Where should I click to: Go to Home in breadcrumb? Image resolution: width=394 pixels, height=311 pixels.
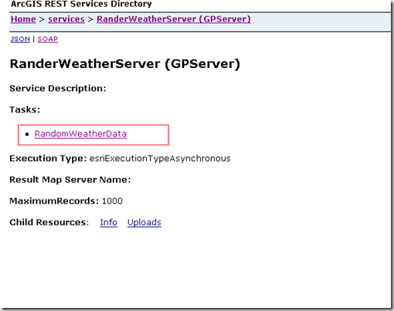(23, 19)
